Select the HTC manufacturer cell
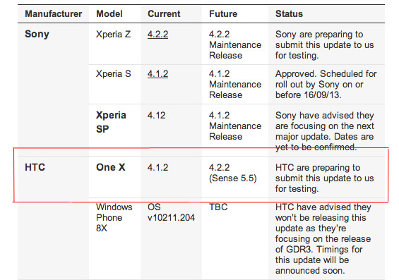The image size is (399, 280). click(35, 167)
